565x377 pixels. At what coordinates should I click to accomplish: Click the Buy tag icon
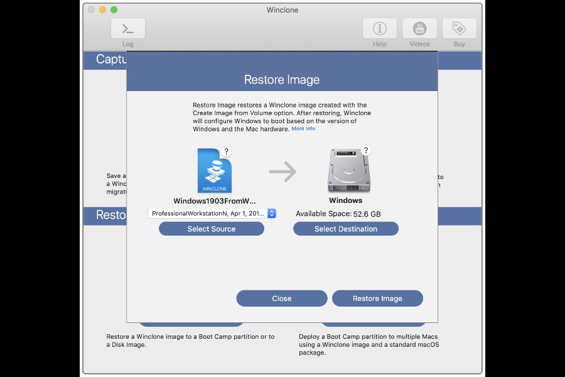460,28
